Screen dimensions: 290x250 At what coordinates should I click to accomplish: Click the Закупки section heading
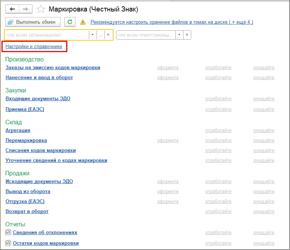pos(16,90)
